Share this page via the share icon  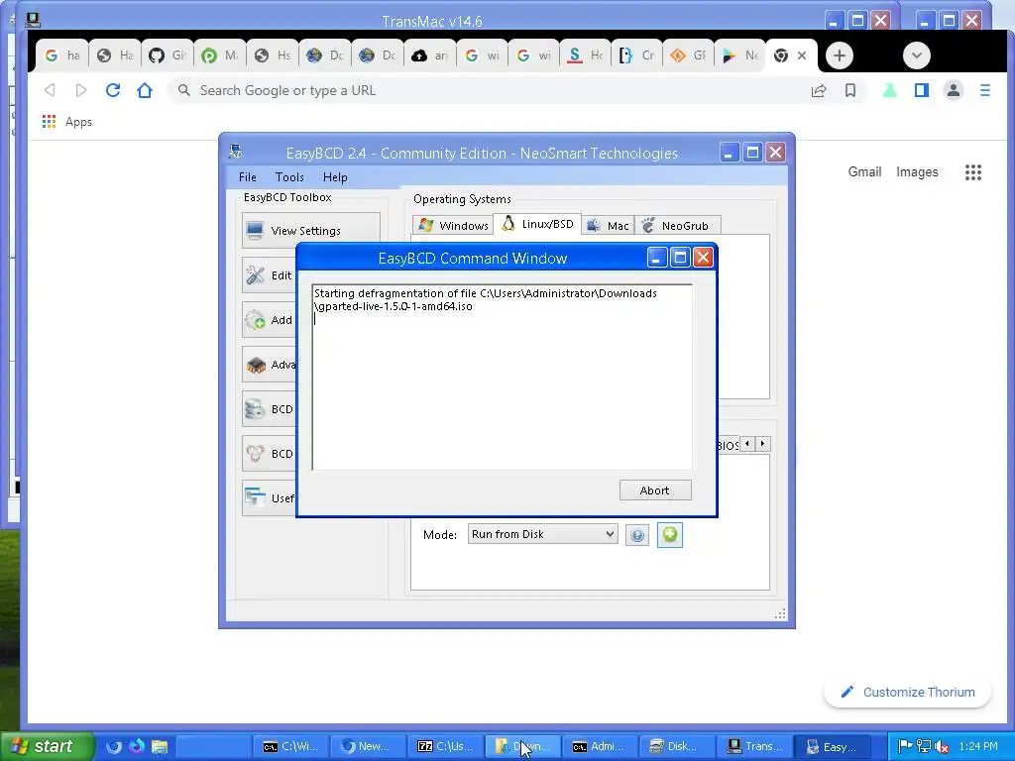pos(818,90)
